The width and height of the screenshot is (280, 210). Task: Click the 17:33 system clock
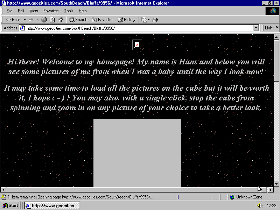tap(272, 206)
